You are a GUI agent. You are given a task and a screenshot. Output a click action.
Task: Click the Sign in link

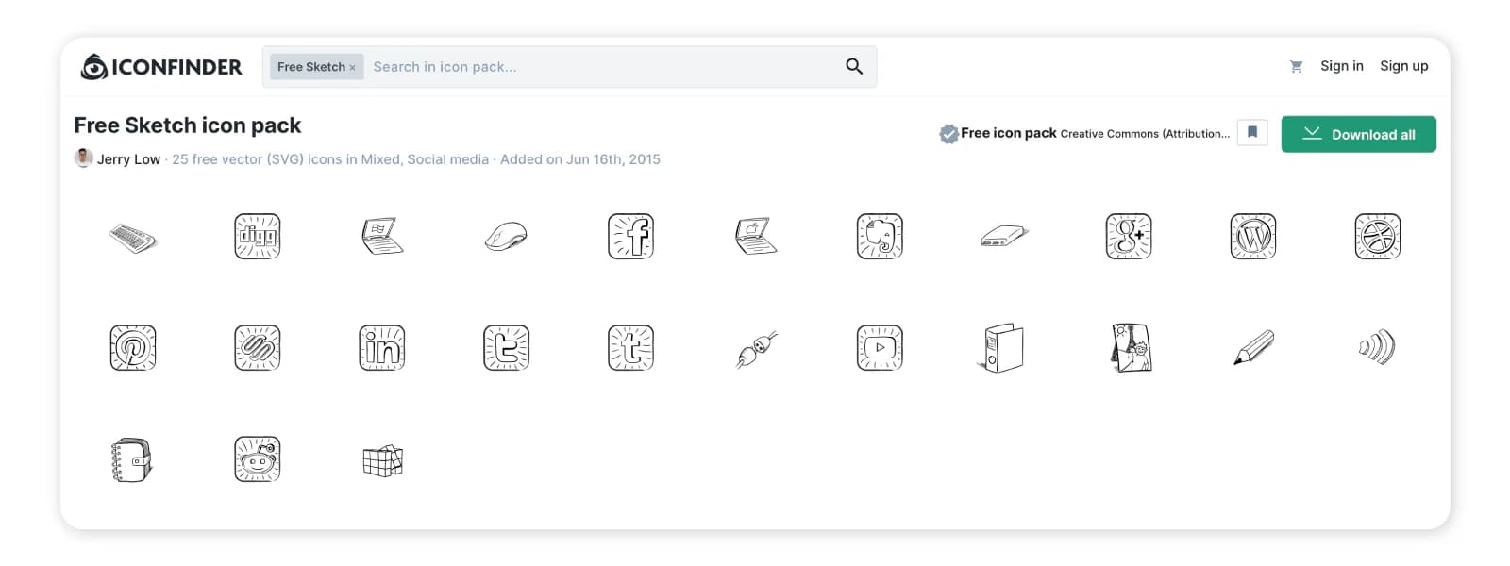click(x=1341, y=66)
